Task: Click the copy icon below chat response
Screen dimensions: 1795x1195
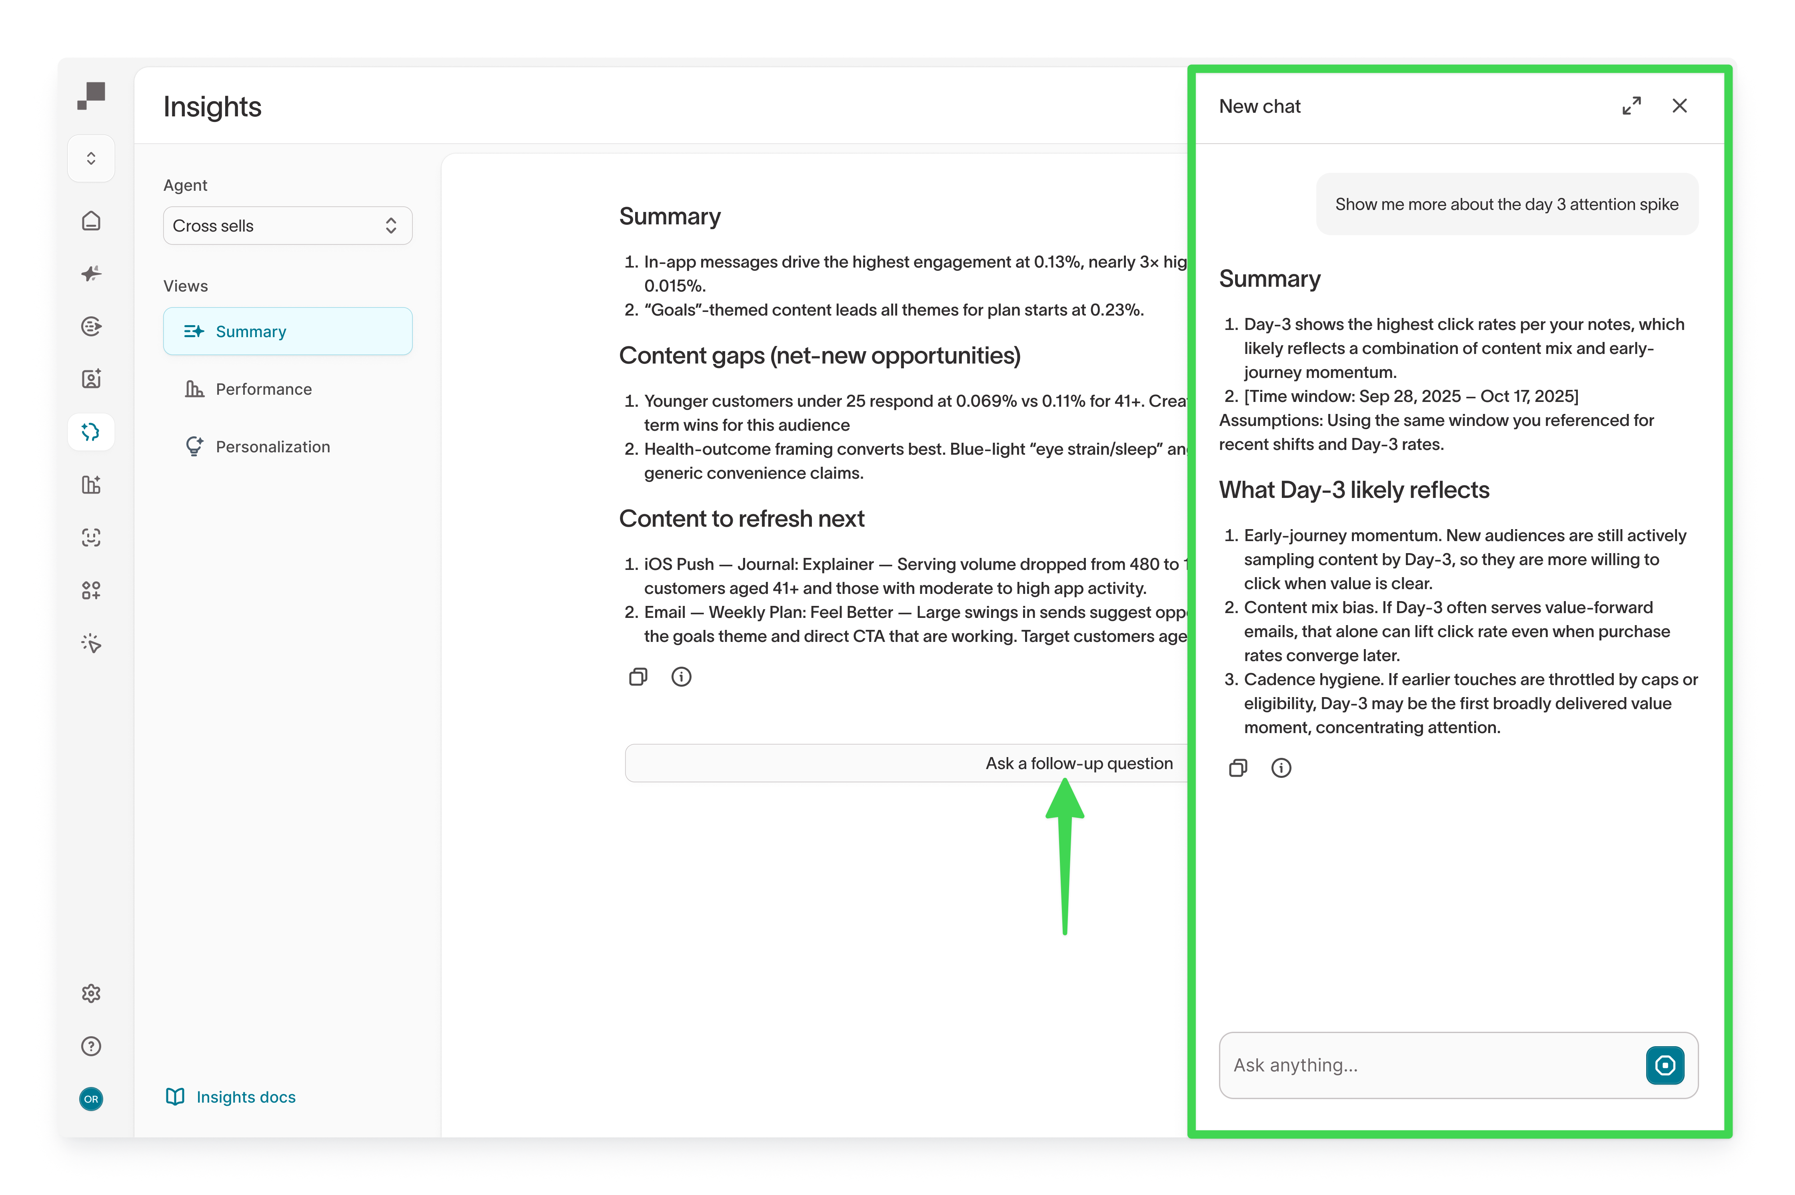Action: point(1238,767)
